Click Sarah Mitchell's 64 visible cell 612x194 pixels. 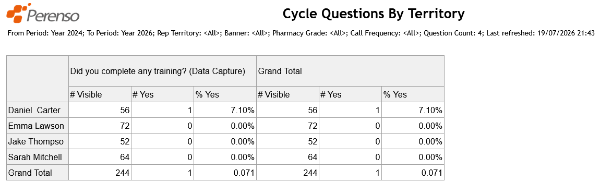click(100, 157)
